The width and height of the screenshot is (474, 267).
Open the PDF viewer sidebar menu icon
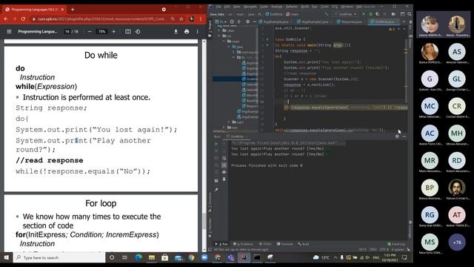click(9, 31)
